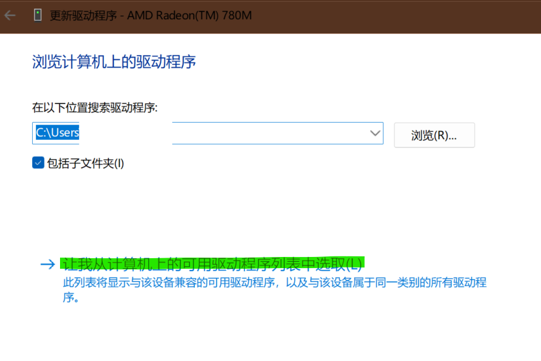The width and height of the screenshot is (541, 361).
Task: Click the device icon beside 更新驱动程序 title
Action: pyautogui.click(x=38, y=15)
